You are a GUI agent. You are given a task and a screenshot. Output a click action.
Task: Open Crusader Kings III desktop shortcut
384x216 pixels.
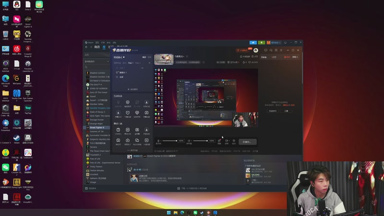(28, 51)
